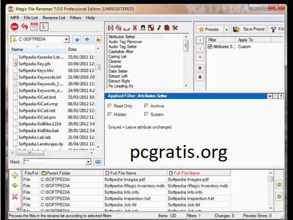Image resolution: width=293 pixels, height=220 pixels.
Task: Open the MFR menu
Action: pyautogui.click(x=15, y=18)
